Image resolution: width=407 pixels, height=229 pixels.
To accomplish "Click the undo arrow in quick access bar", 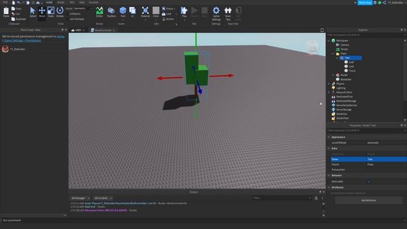I will (x=18, y=3).
